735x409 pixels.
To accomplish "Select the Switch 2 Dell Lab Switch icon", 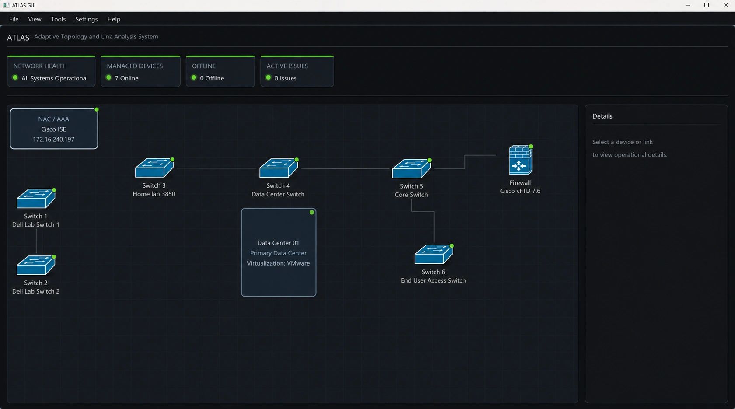I will click(x=36, y=266).
